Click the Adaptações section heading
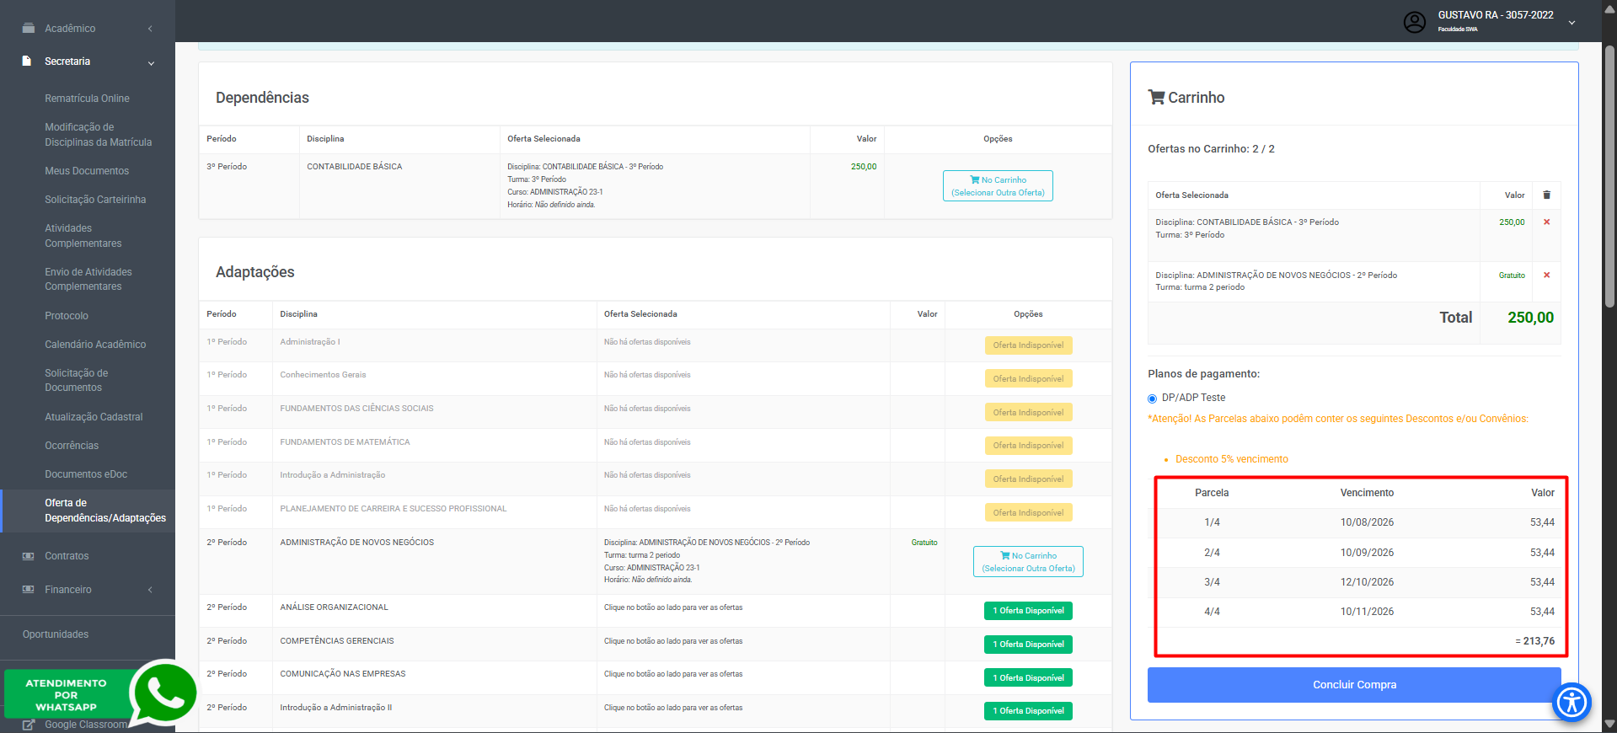This screenshot has height=733, width=1617. (254, 272)
